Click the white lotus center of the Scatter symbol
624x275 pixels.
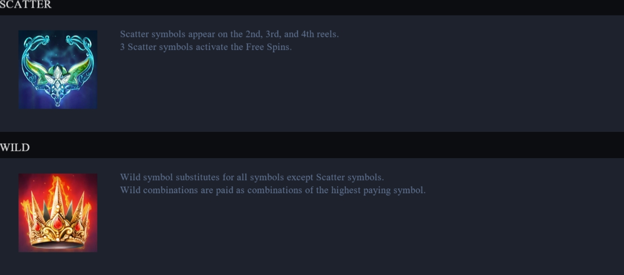pyautogui.click(x=57, y=76)
